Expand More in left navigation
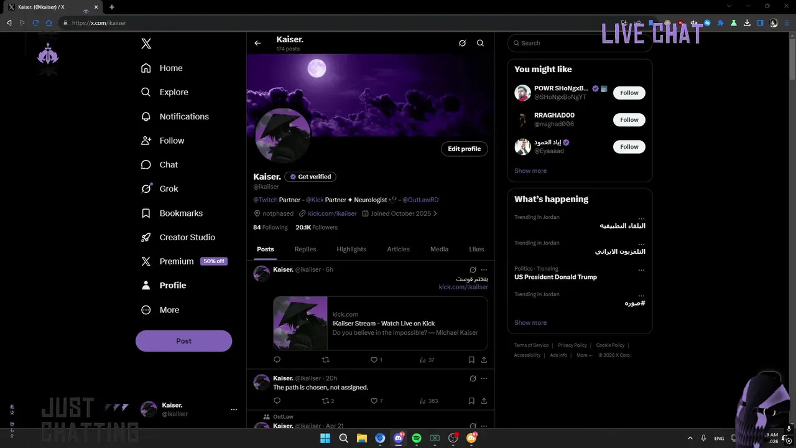The width and height of the screenshot is (796, 448). click(x=160, y=310)
